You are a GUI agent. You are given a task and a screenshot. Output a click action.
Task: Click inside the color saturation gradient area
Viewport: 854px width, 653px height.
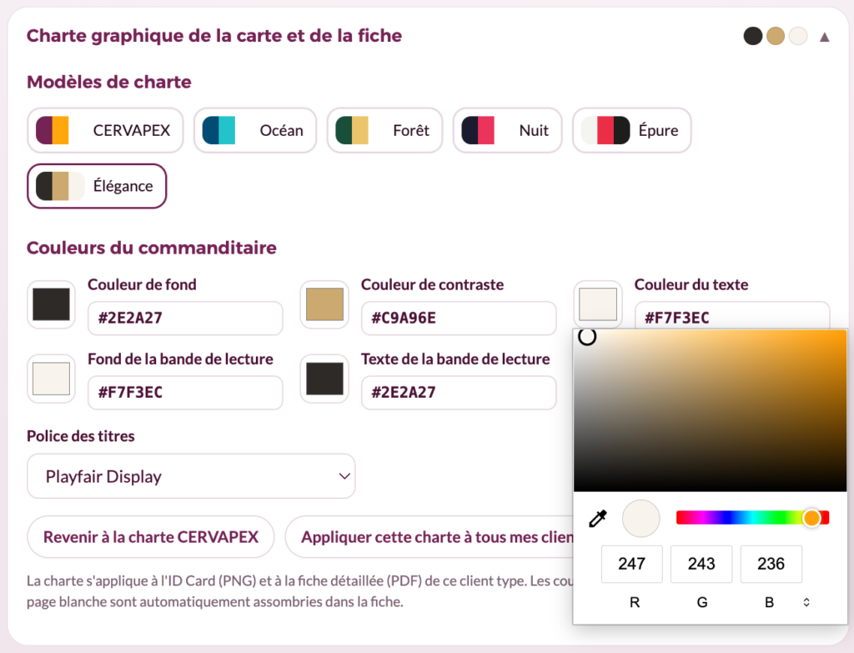coord(711,410)
